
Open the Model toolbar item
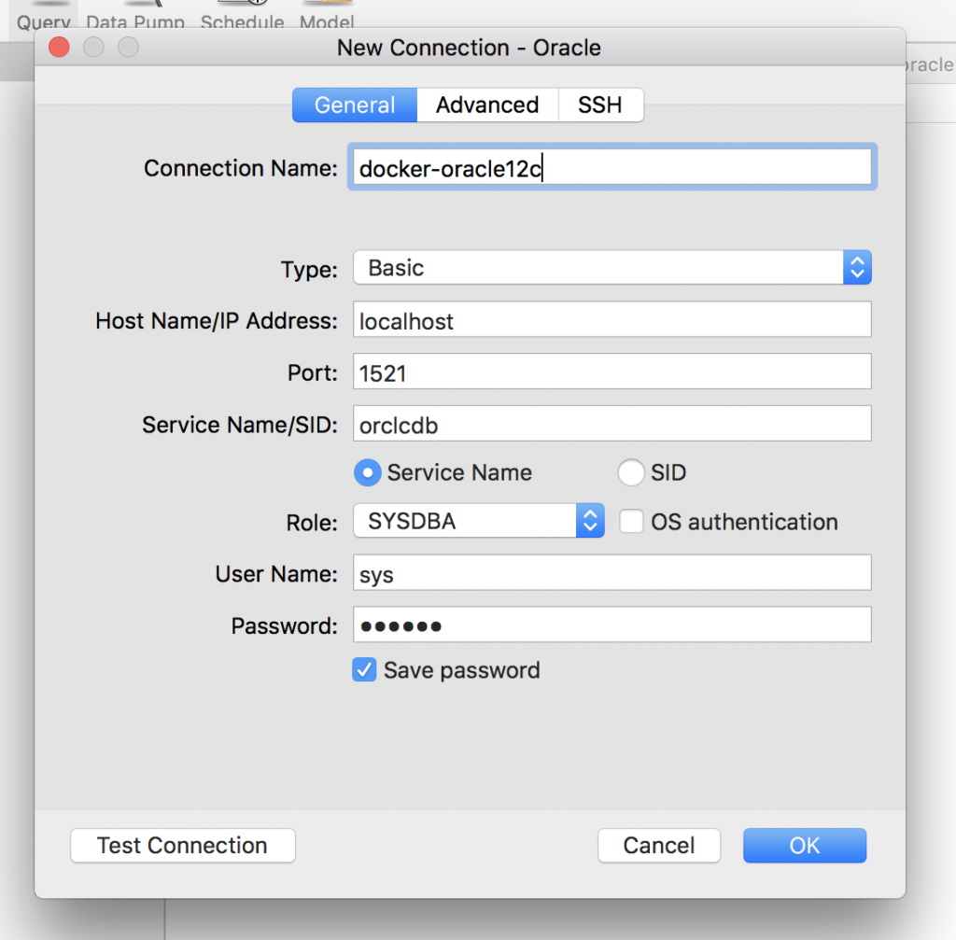pyautogui.click(x=327, y=20)
